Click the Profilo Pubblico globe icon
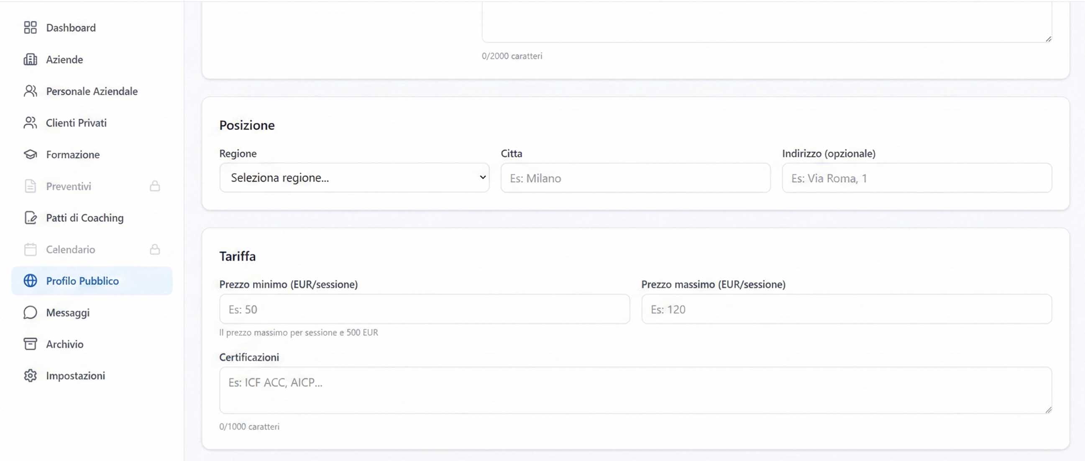The width and height of the screenshot is (1085, 461). (x=31, y=281)
